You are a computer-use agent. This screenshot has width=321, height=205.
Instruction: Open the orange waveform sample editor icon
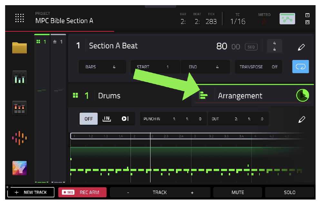click(x=19, y=138)
